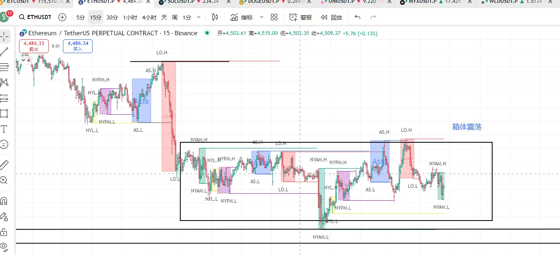The height and width of the screenshot is (255, 560).
Task: Click the LO.H label at chart top
Action: coord(162,53)
